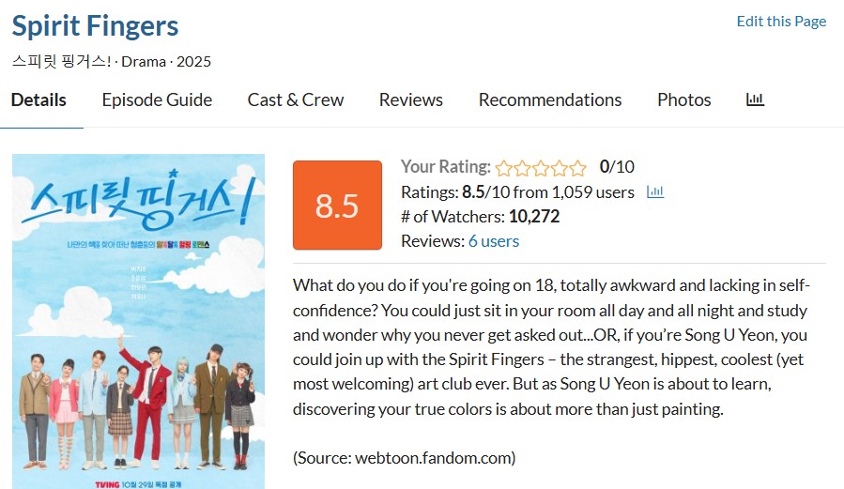Open the statistics chart icon tab
Viewport: 844px width, 489px height.
click(755, 99)
